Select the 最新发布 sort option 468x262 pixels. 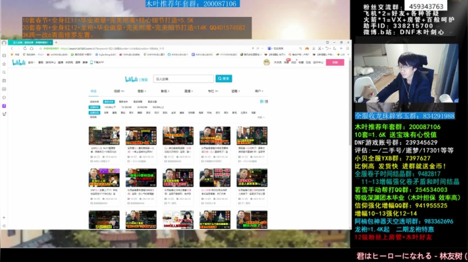[x=123, y=102]
